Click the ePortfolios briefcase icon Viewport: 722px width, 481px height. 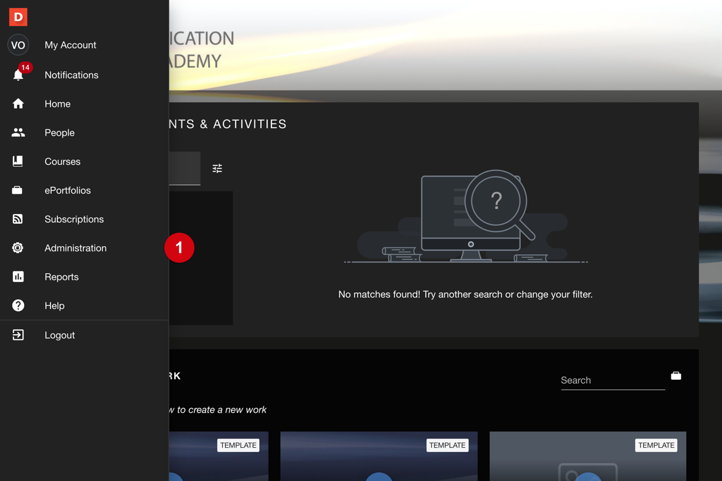17,190
